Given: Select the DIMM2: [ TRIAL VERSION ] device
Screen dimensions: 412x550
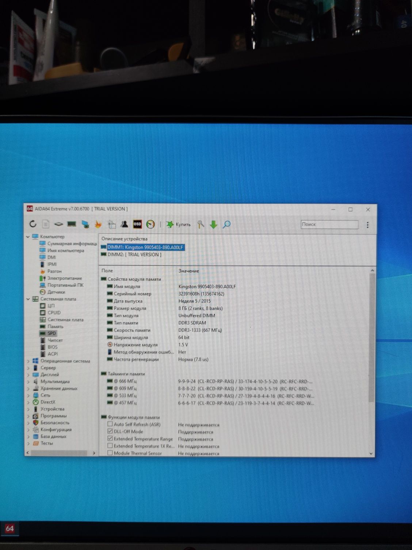Looking at the screenshot, I should 134,255.
